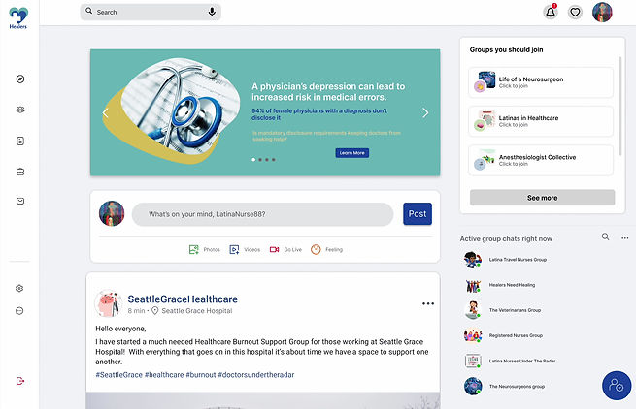636x409 pixels.
Task: Join Latinas in Healthcare group
Action: click(541, 121)
